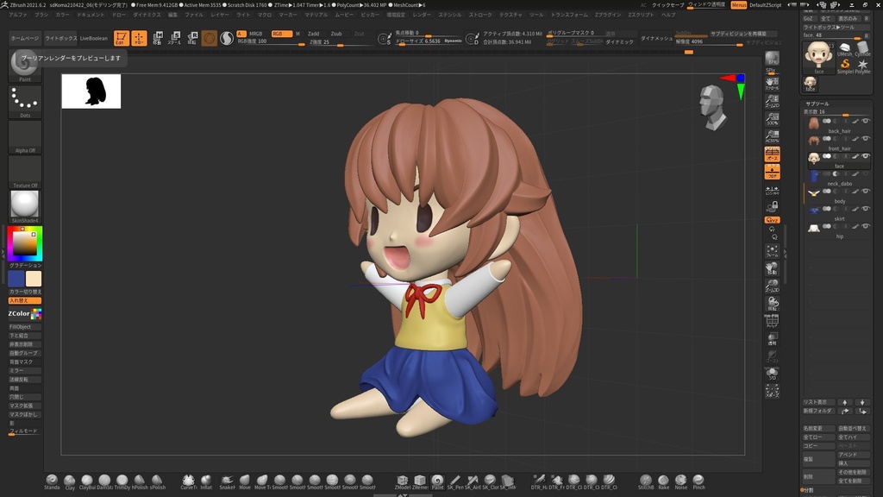
Task: Open the SkinShade4 material selector
Action: 24,205
